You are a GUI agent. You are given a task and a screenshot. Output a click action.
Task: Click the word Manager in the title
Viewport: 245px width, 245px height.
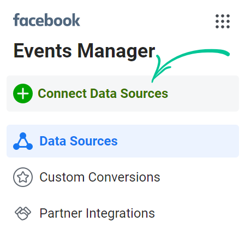pyautogui.click(x=116, y=51)
